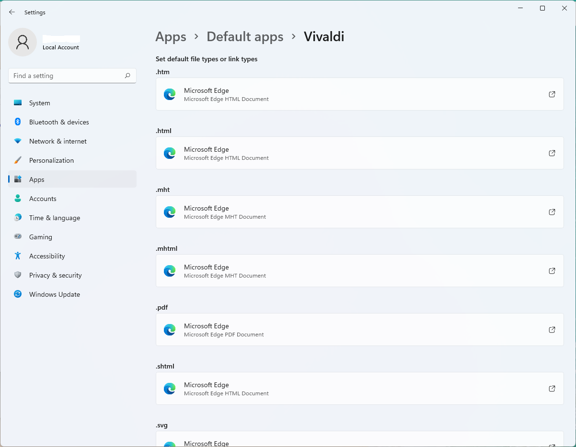Open Bluetooth & devices settings
Screen dimensions: 576x447
[72, 122]
